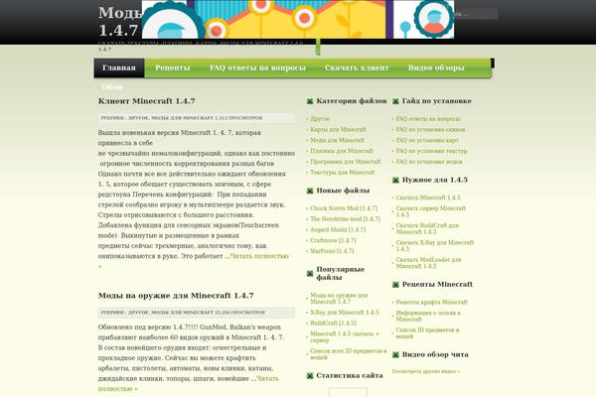Open post title Клиент Minecraft 1.4.7
596x397 pixels.
tap(146, 101)
